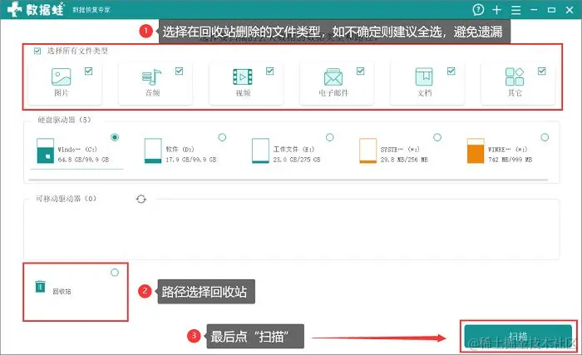Select the WINRE partition radio button
This screenshot has height=355, width=582.
point(545,137)
